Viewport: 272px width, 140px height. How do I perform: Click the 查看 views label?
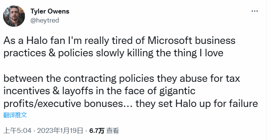click(x=112, y=131)
